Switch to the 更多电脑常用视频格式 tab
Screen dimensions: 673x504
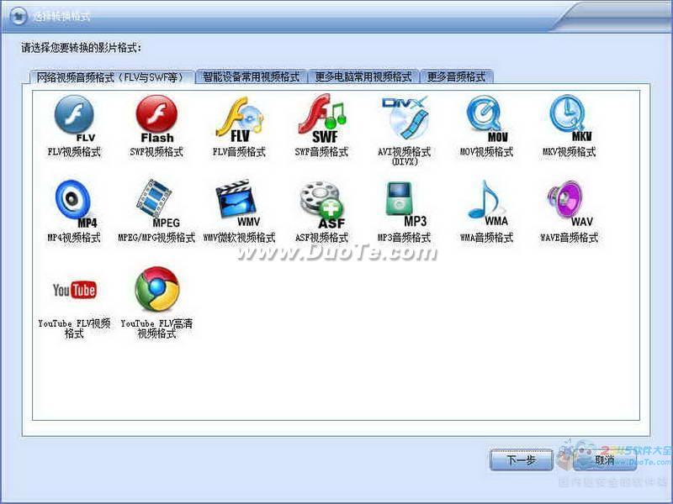coord(363,77)
